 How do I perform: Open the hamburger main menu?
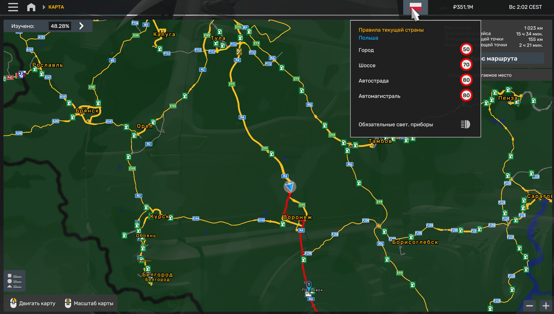click(x=13, y=7)
